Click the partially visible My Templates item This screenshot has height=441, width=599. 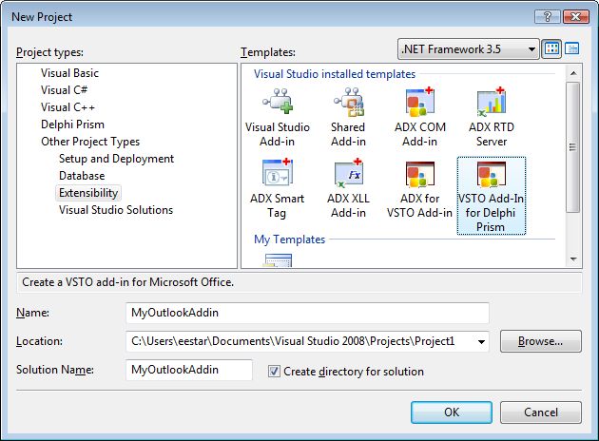point(278,260)
